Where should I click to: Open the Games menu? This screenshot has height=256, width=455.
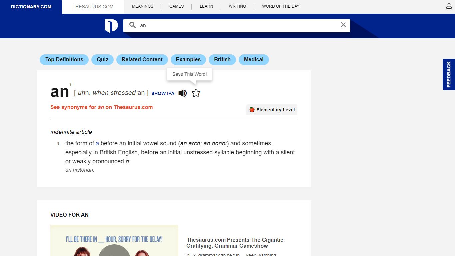[176, 6]
